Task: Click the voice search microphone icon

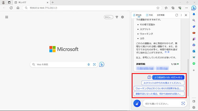Action: click(89, 64)
